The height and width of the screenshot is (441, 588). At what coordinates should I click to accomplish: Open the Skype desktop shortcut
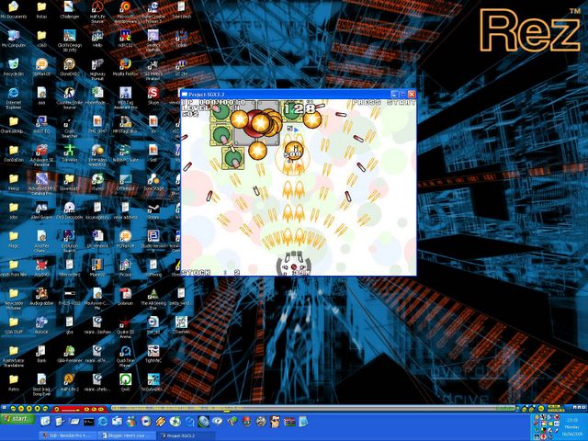pos(153,96)
